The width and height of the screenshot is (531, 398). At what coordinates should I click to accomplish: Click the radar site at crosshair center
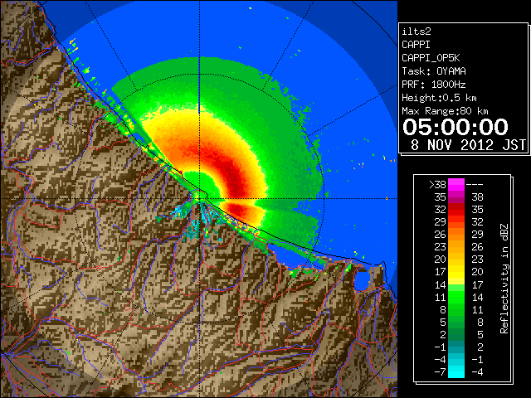pos(199,198)
